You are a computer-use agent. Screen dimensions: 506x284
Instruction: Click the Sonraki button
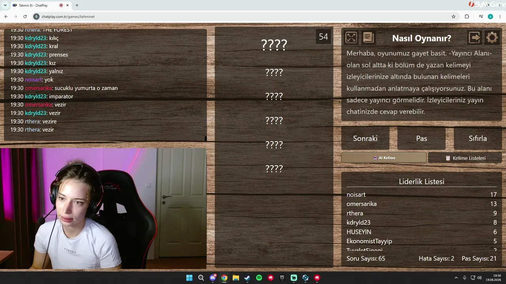365,138
